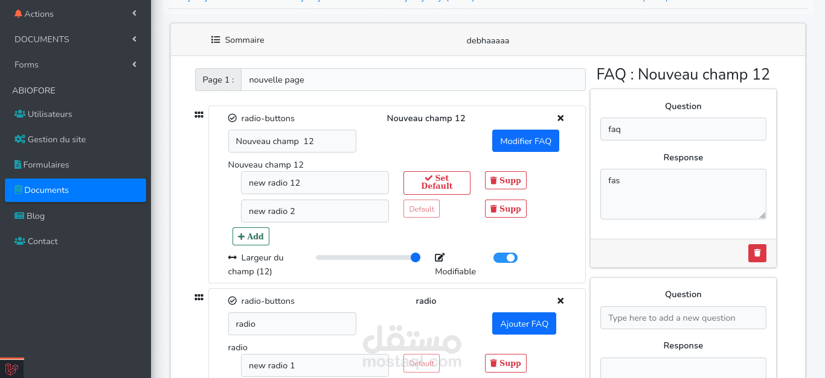Click FAQ : Nouveau champ 12 heading
The image size is (825, 378).
[x=683, y=74]
